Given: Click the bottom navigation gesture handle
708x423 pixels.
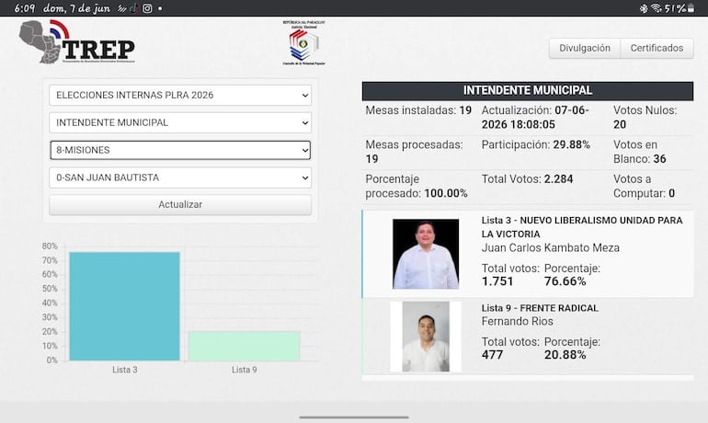Looking at the screenshot, I should 354,417.
